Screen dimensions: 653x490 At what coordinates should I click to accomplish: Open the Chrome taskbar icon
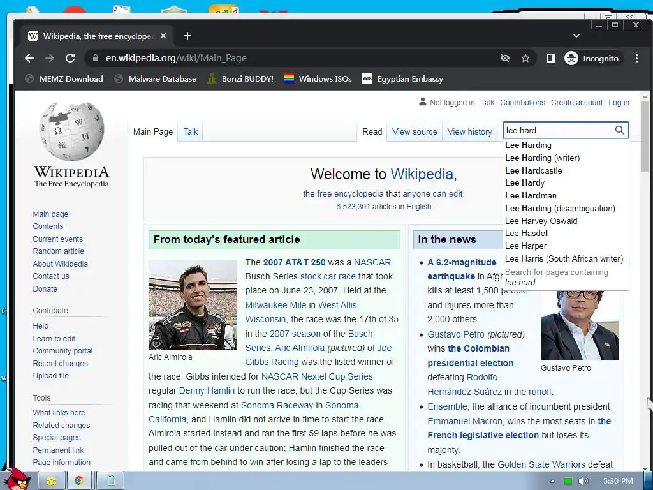click(79, 481)
